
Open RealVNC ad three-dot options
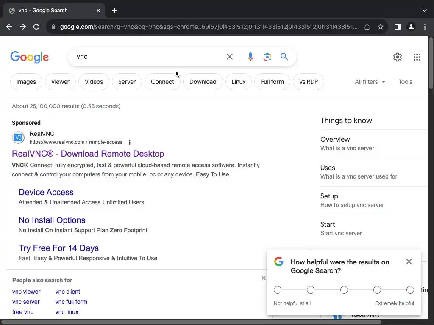click(x=130, y=142)
